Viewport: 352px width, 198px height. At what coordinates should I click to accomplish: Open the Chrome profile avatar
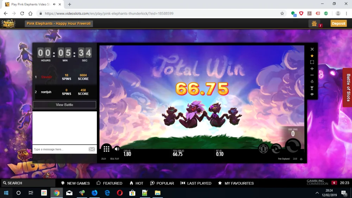coord(338,13)
